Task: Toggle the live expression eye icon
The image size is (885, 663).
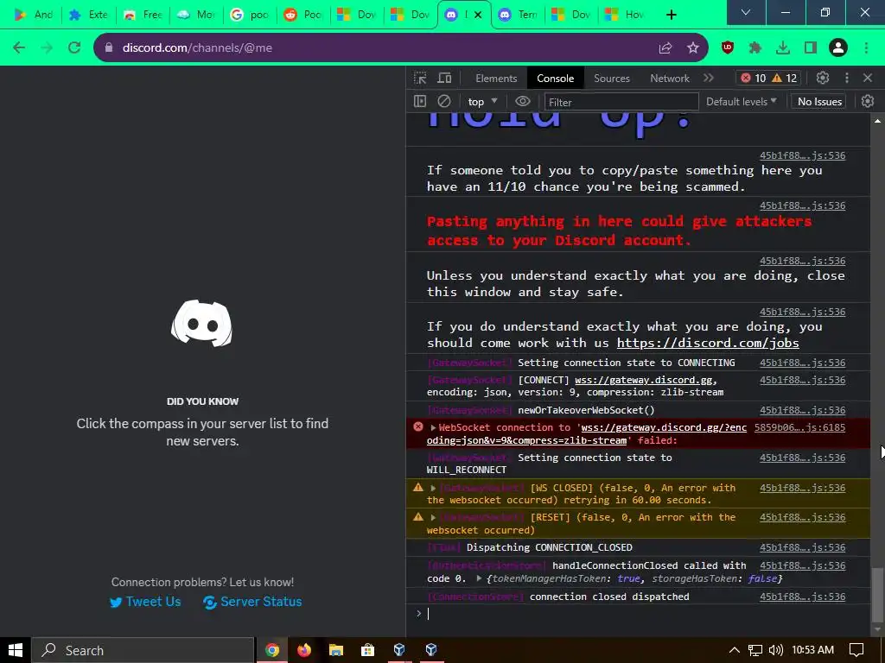Action: [x=523, y=102]
